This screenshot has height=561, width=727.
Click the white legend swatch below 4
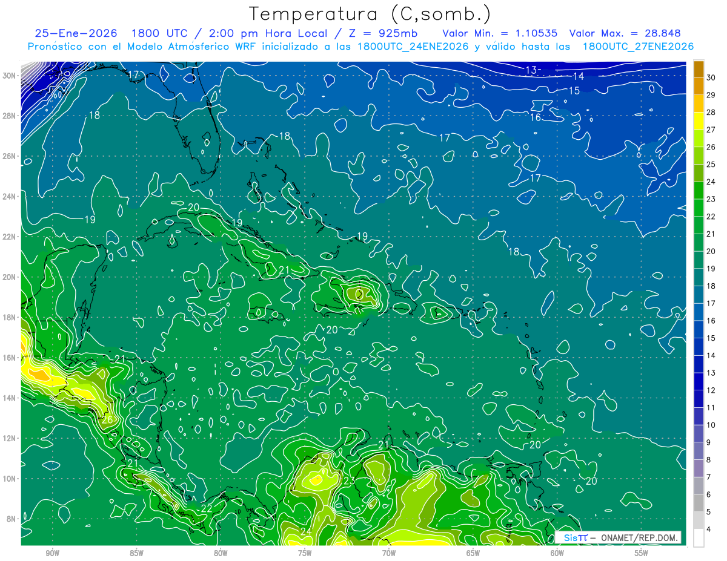(x=699, y=538)
